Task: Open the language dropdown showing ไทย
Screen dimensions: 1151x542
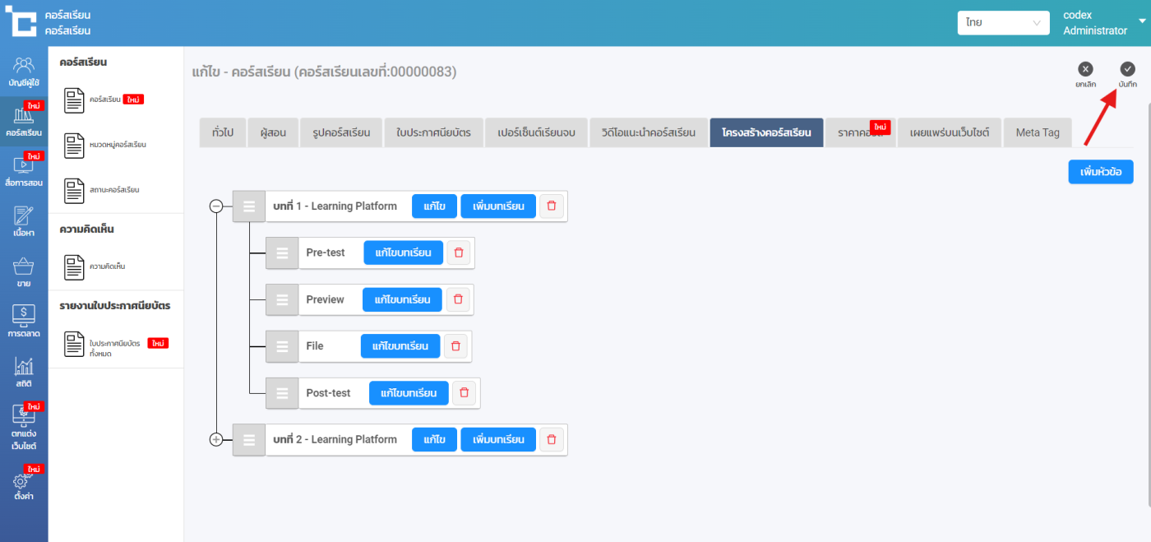Action: click(1003, 23)
